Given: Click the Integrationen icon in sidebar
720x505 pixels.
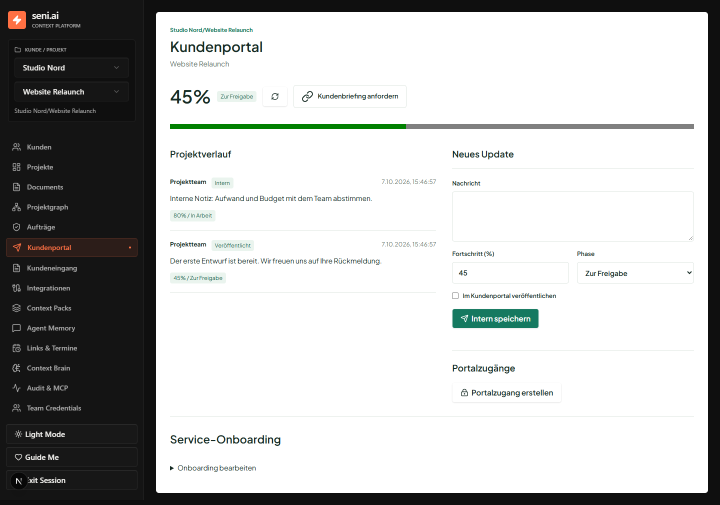Looking at the screenshot, I should [16, 288].
